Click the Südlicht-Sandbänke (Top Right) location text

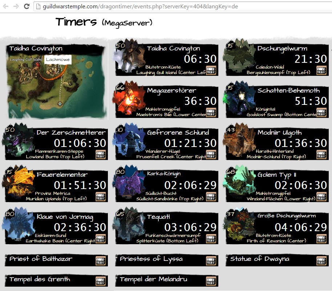(x=170, y=199)
